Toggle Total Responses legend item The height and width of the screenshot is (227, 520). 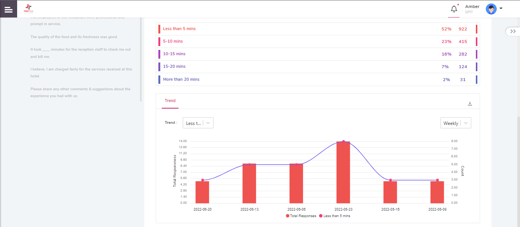301,216
